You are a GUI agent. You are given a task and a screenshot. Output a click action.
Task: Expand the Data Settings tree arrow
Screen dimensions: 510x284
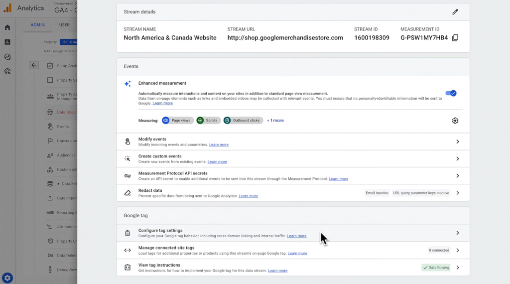coord(58,184)
